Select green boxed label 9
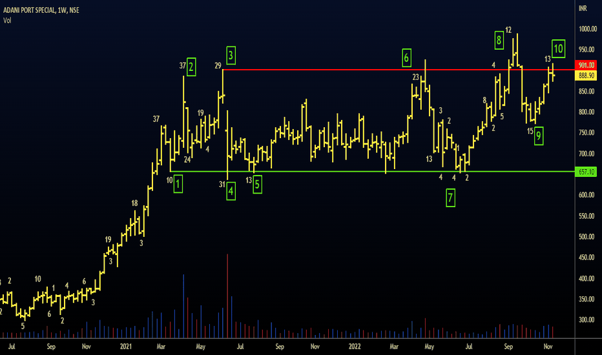602x355 pixels. [539, 136]
